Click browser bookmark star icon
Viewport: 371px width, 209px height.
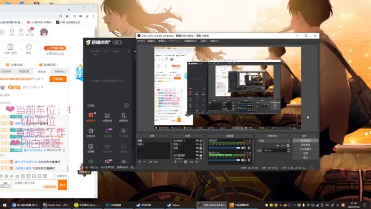click(x=67, y=16)
